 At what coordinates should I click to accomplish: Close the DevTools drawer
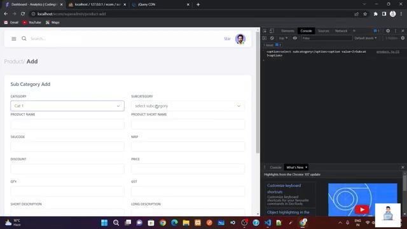403,167
